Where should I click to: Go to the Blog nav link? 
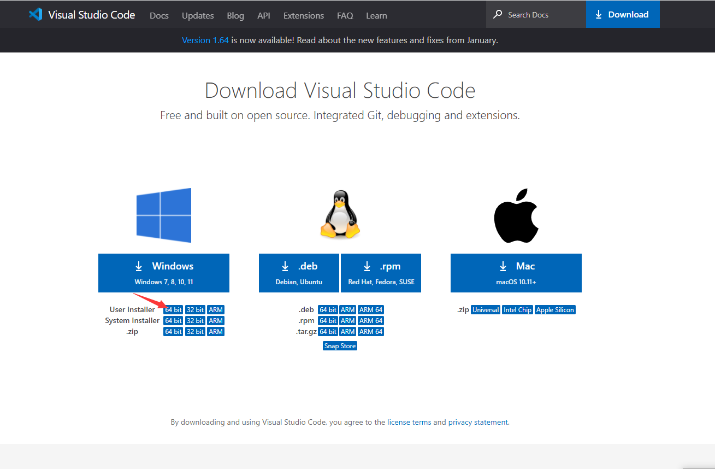[235, 15]
